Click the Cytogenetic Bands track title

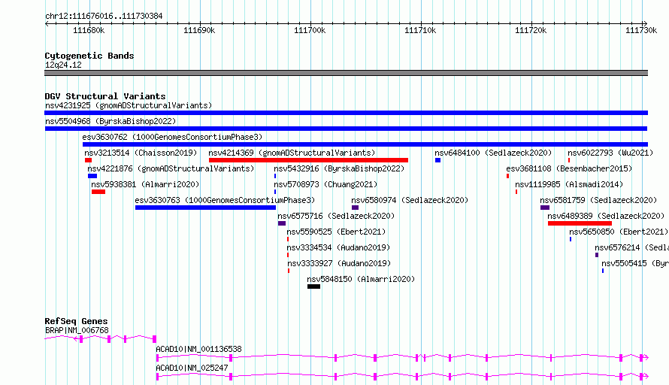pos(89,56)
